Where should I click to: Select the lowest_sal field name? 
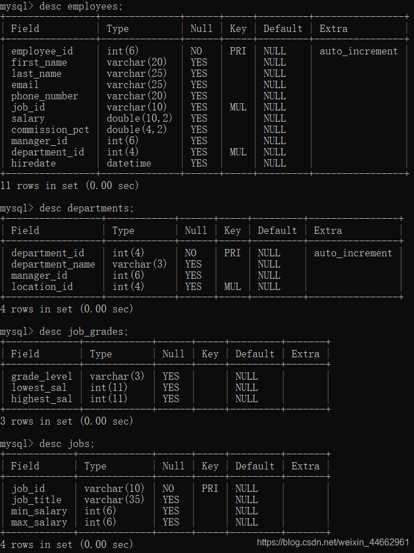pos(39,388)
